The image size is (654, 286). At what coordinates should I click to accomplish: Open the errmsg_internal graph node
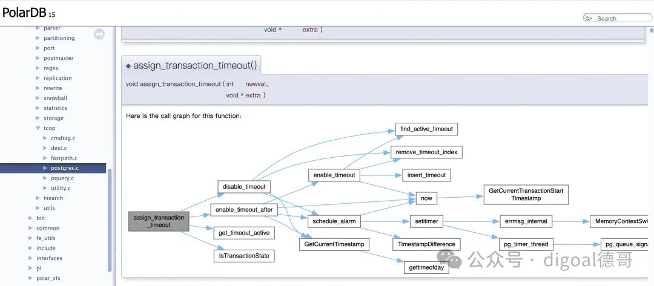[526, 221]
